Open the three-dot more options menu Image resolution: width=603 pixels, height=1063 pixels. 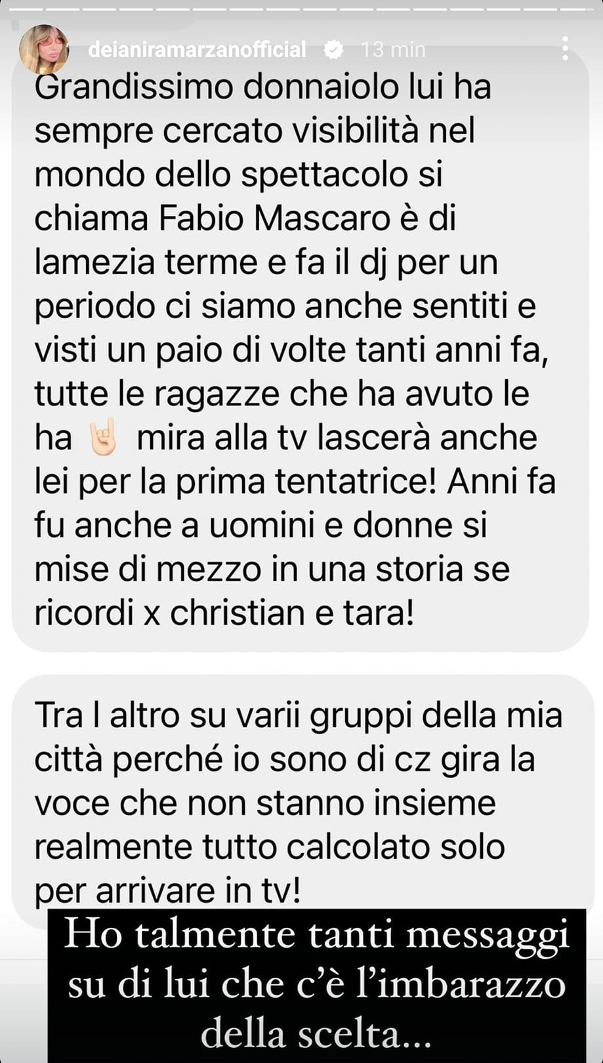[x=564, y=49]
